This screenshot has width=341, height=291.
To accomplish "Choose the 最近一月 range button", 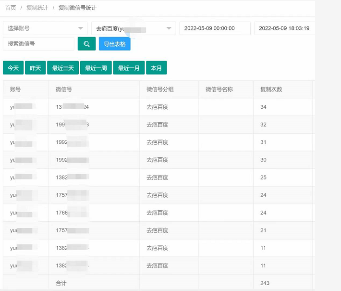I will [129, 68].
